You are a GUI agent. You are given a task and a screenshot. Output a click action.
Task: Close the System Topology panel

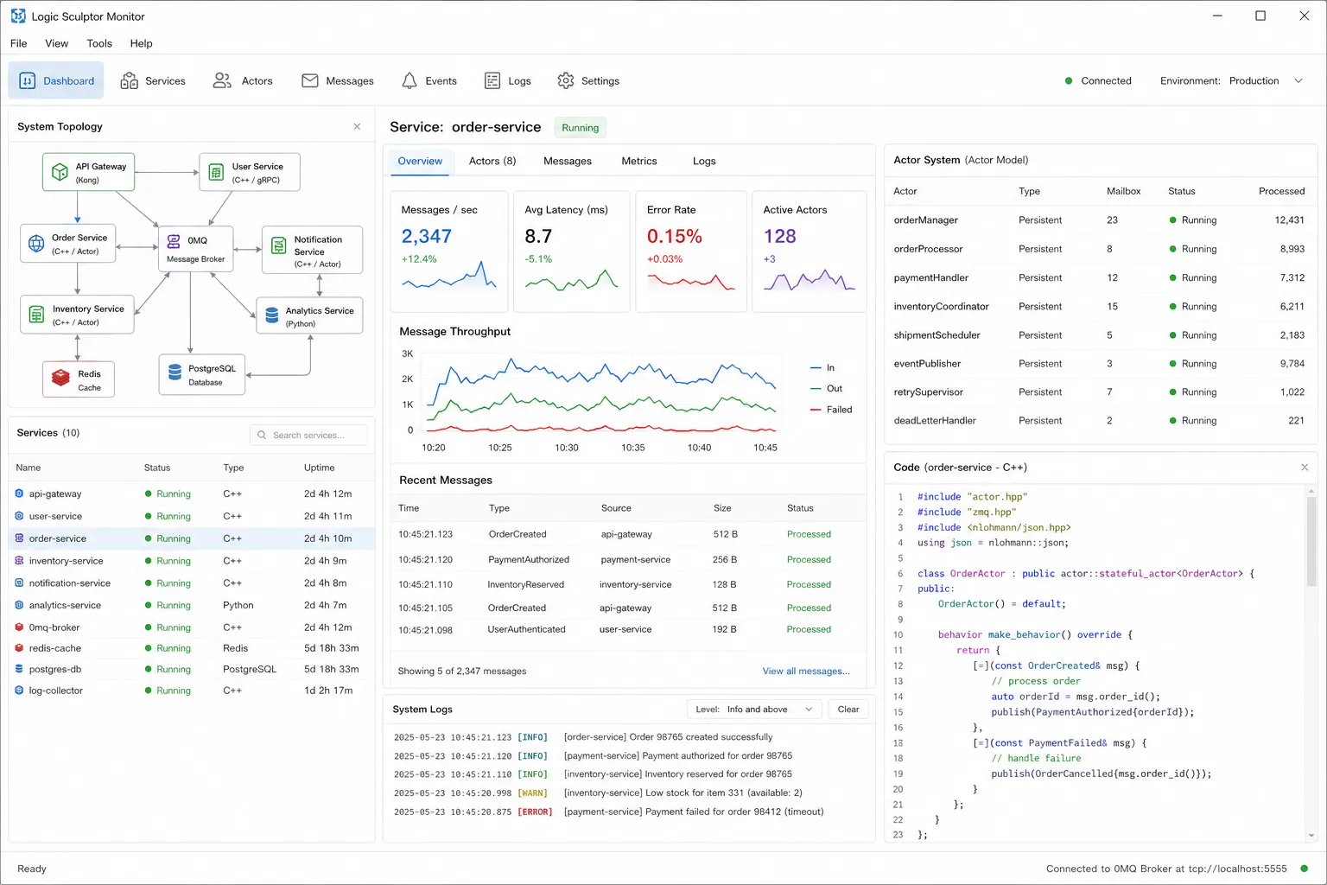point(357,126)
